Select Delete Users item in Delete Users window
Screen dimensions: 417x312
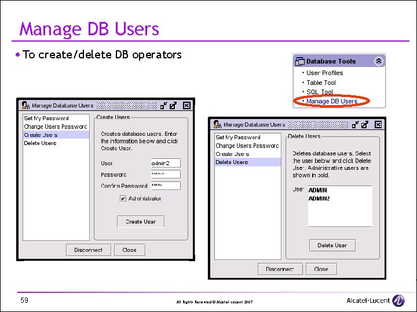point(248,162)
